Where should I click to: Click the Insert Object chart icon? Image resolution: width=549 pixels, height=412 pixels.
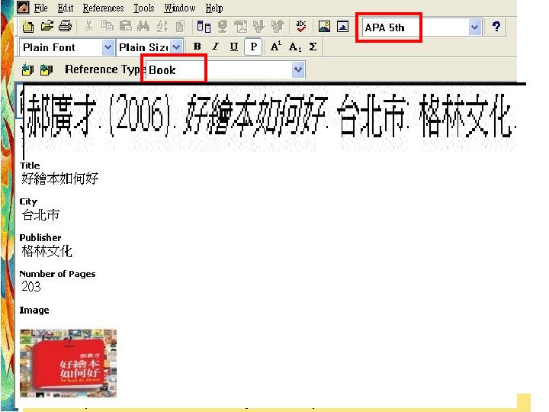tap(342, 27)
